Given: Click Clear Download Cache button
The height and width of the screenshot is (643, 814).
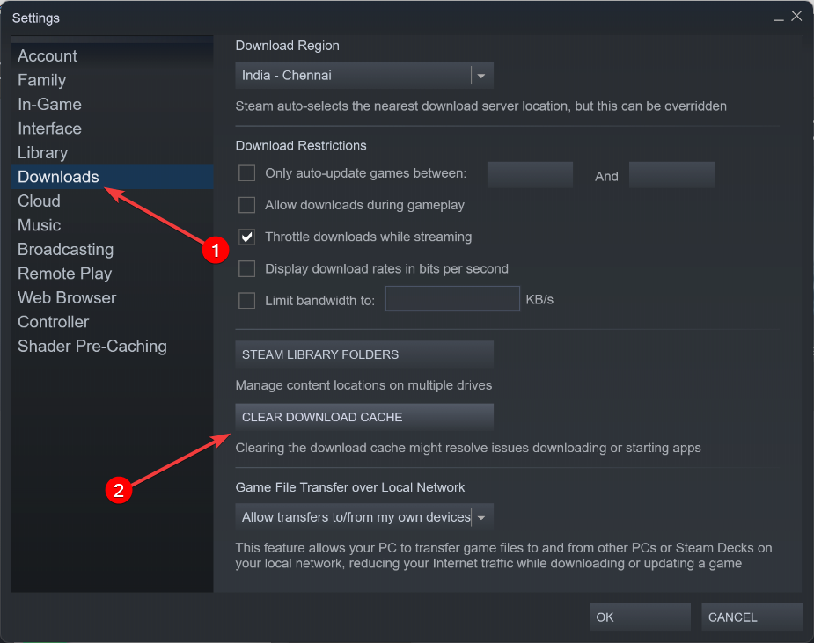Looking at the screenshot, I should [364, 417].
